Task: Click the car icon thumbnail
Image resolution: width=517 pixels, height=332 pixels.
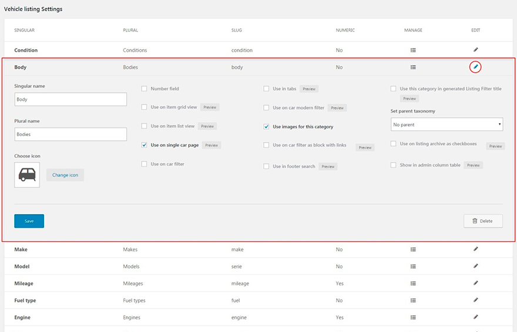Action: pos(27,175)
